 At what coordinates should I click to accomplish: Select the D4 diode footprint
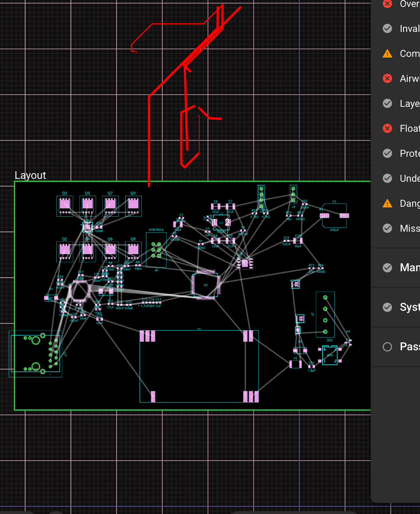click(x=349, y=342)
